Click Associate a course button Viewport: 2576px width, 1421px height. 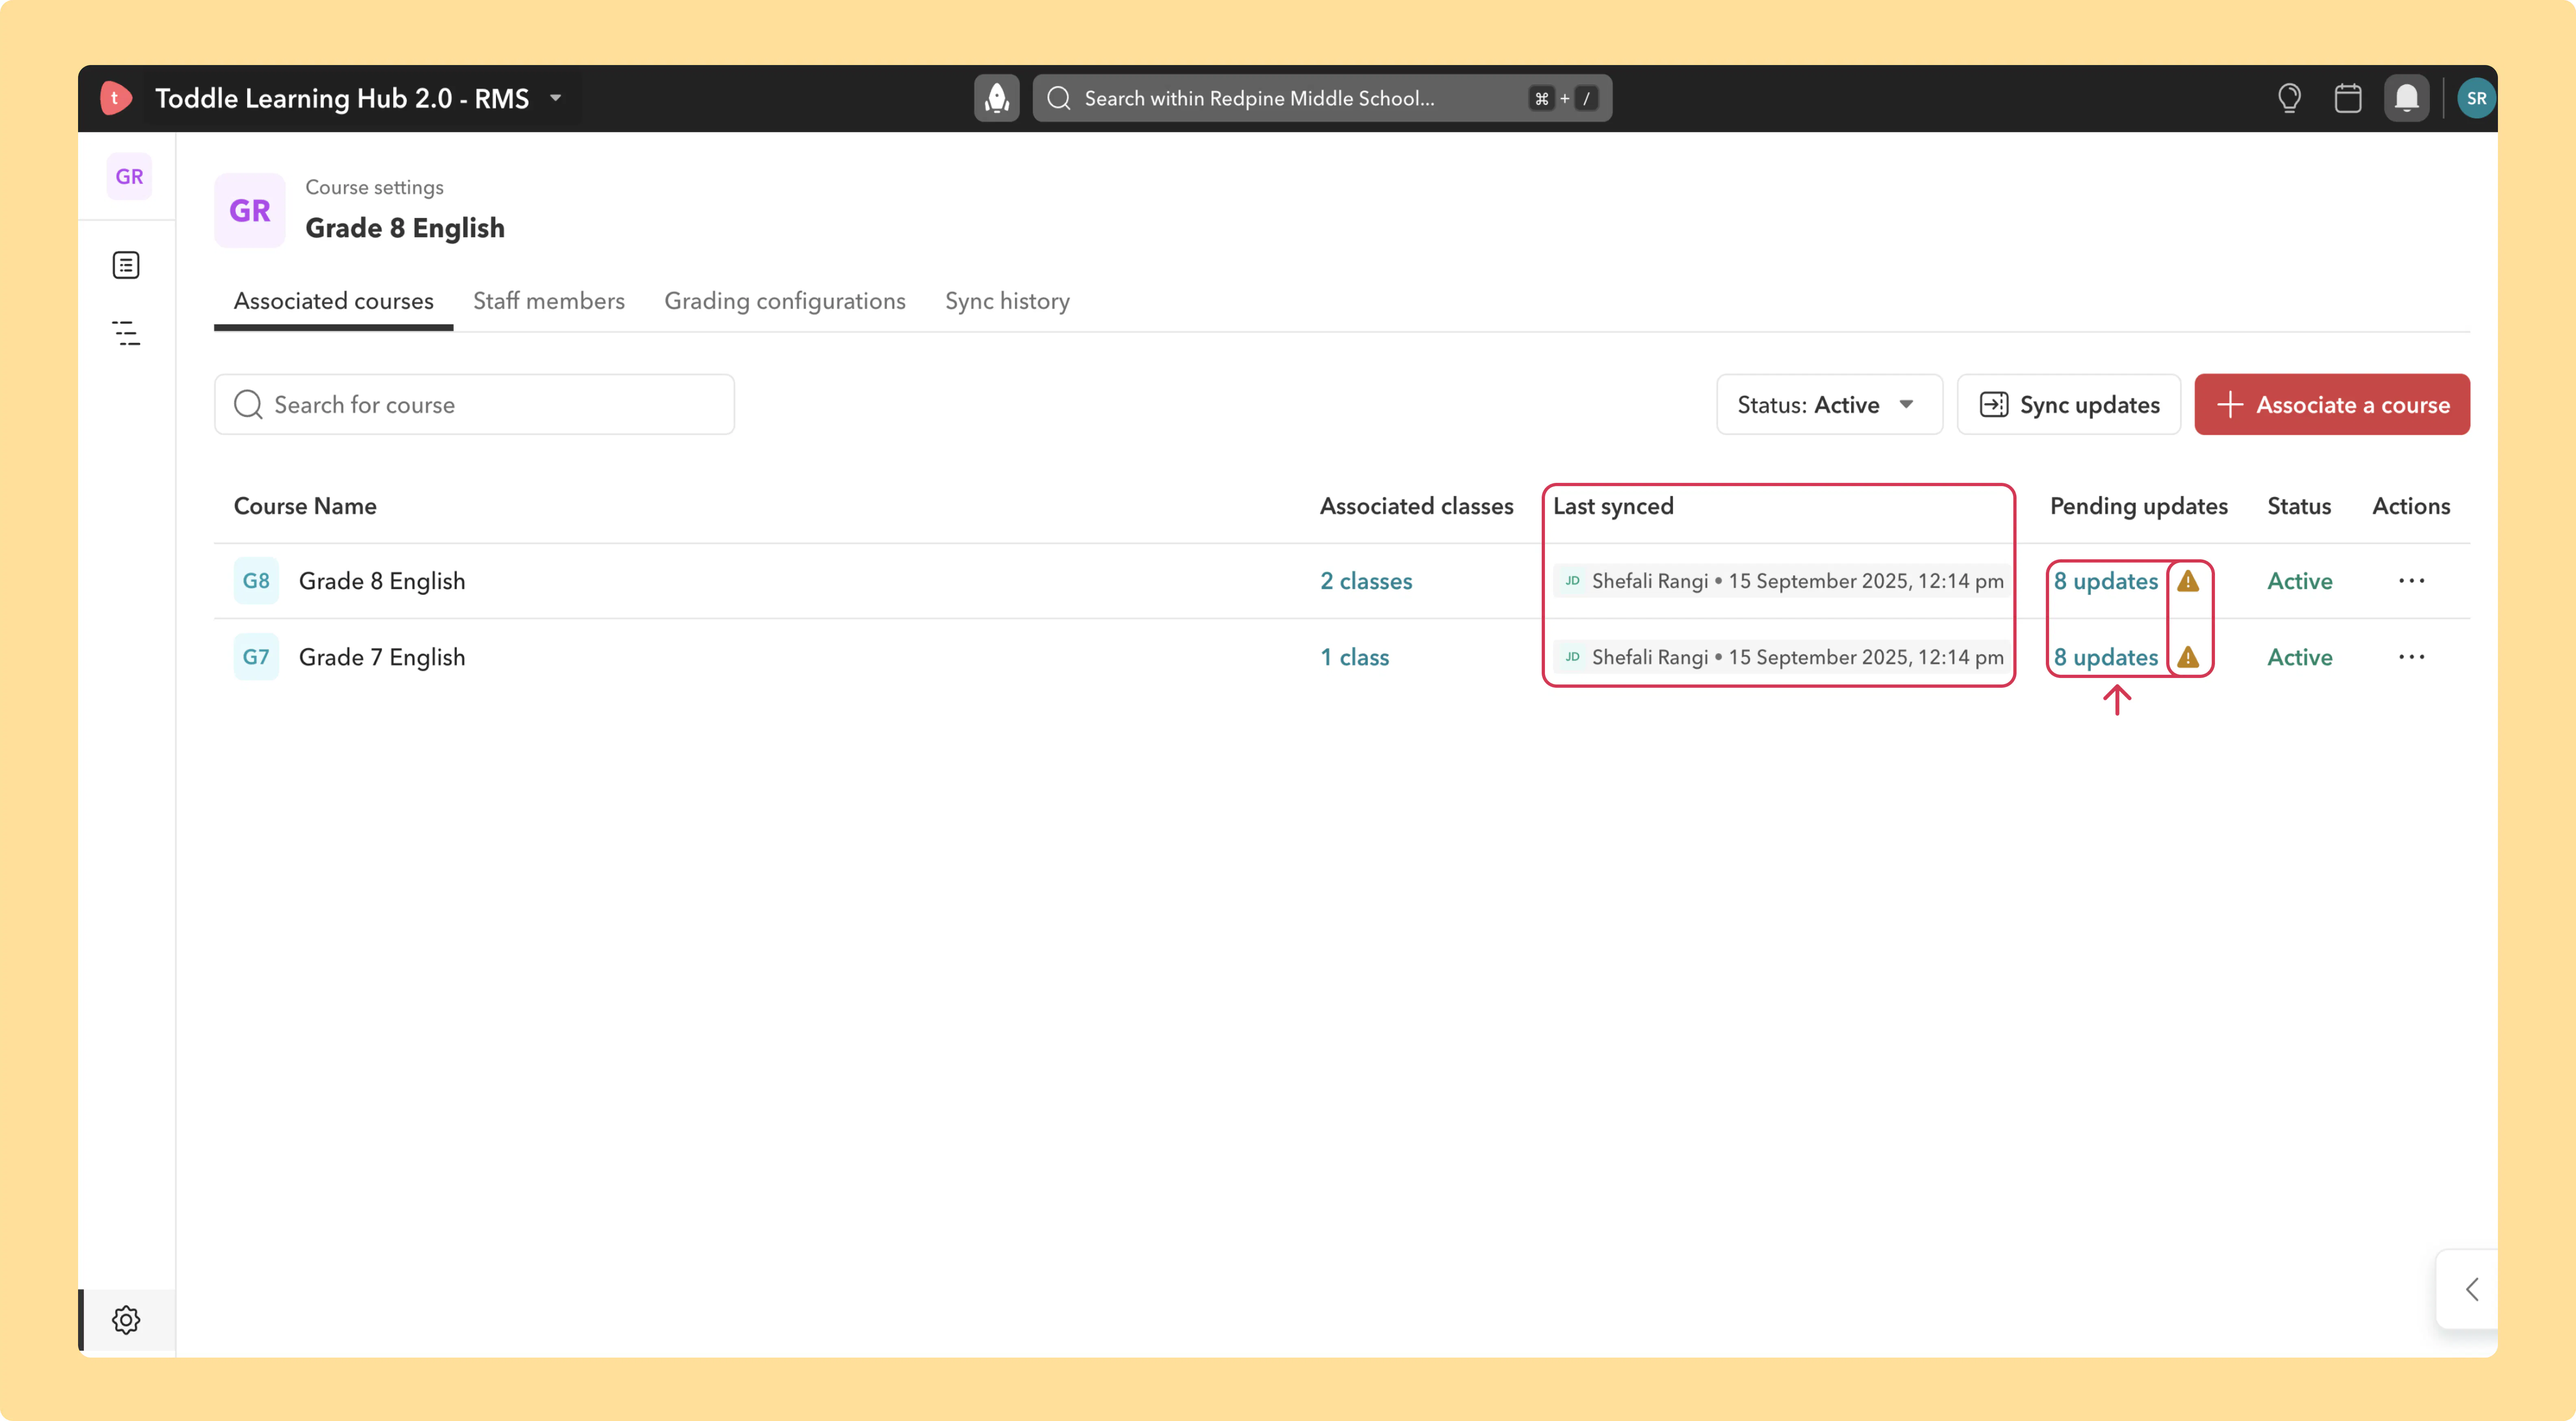pos(2332,405)
